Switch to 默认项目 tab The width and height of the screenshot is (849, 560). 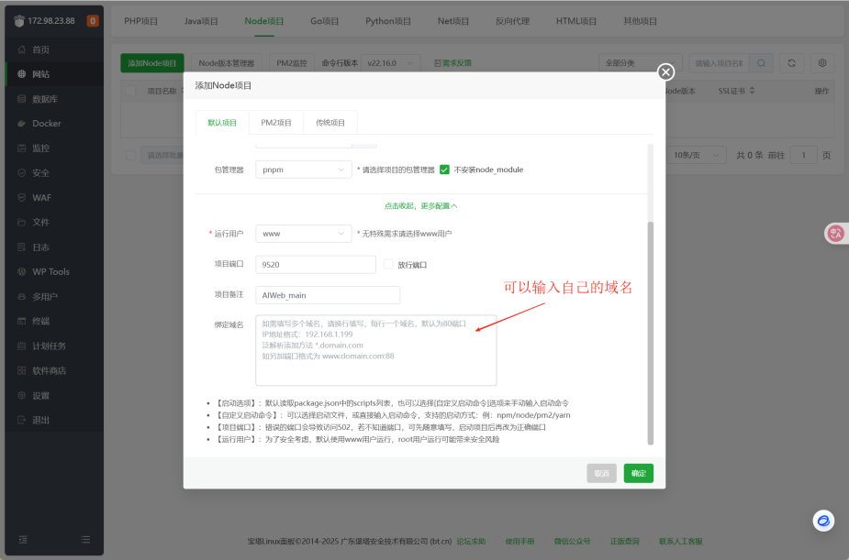222,123
